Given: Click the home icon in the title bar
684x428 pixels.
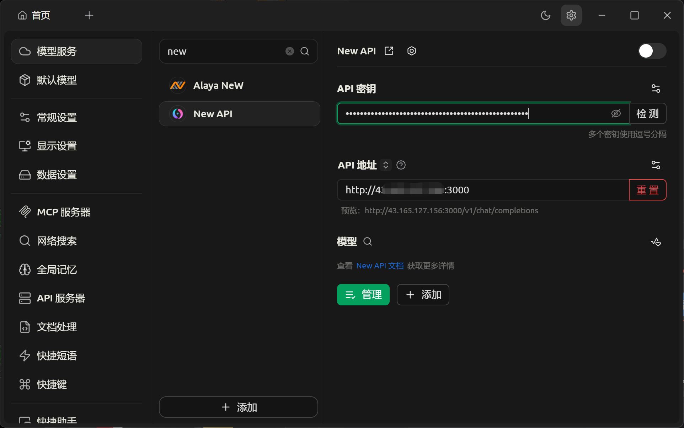Looking at the screenshot, I should (22, 15).
